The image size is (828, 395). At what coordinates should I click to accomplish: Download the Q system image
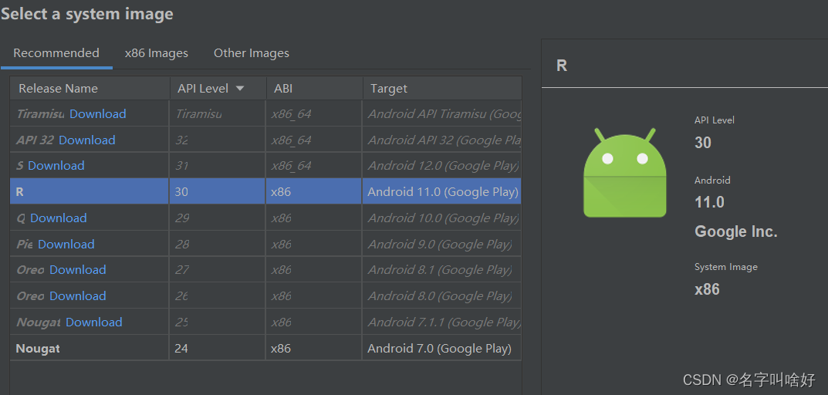pos(58,218)
